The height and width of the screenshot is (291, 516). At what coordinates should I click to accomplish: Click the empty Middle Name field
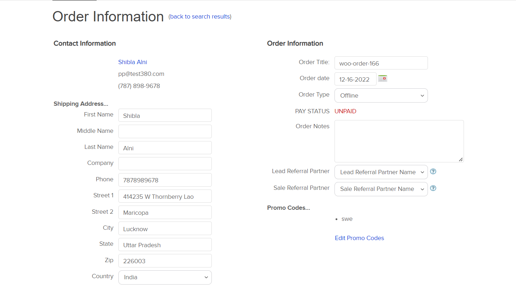(x=165, y=131)
